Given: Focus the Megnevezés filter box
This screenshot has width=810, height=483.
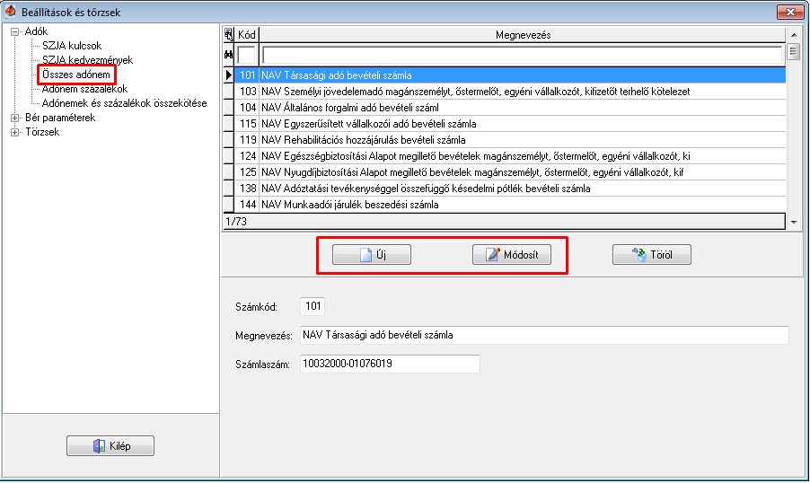Looking at the screenshot, I should [x=522, y=55].
